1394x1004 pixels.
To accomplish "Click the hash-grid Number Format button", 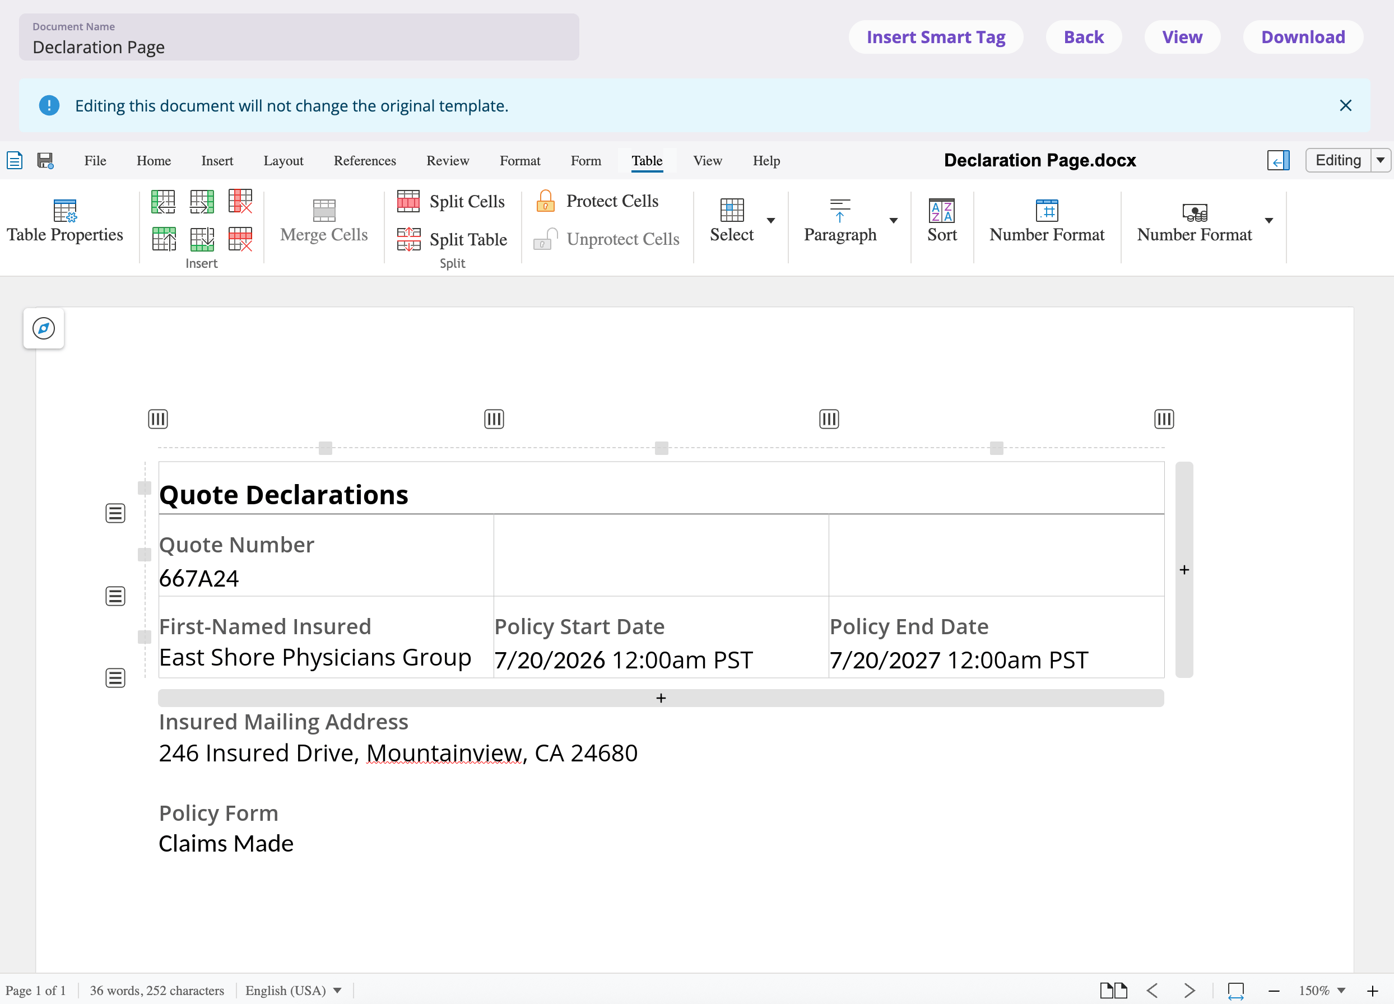I will (1047, 221).
